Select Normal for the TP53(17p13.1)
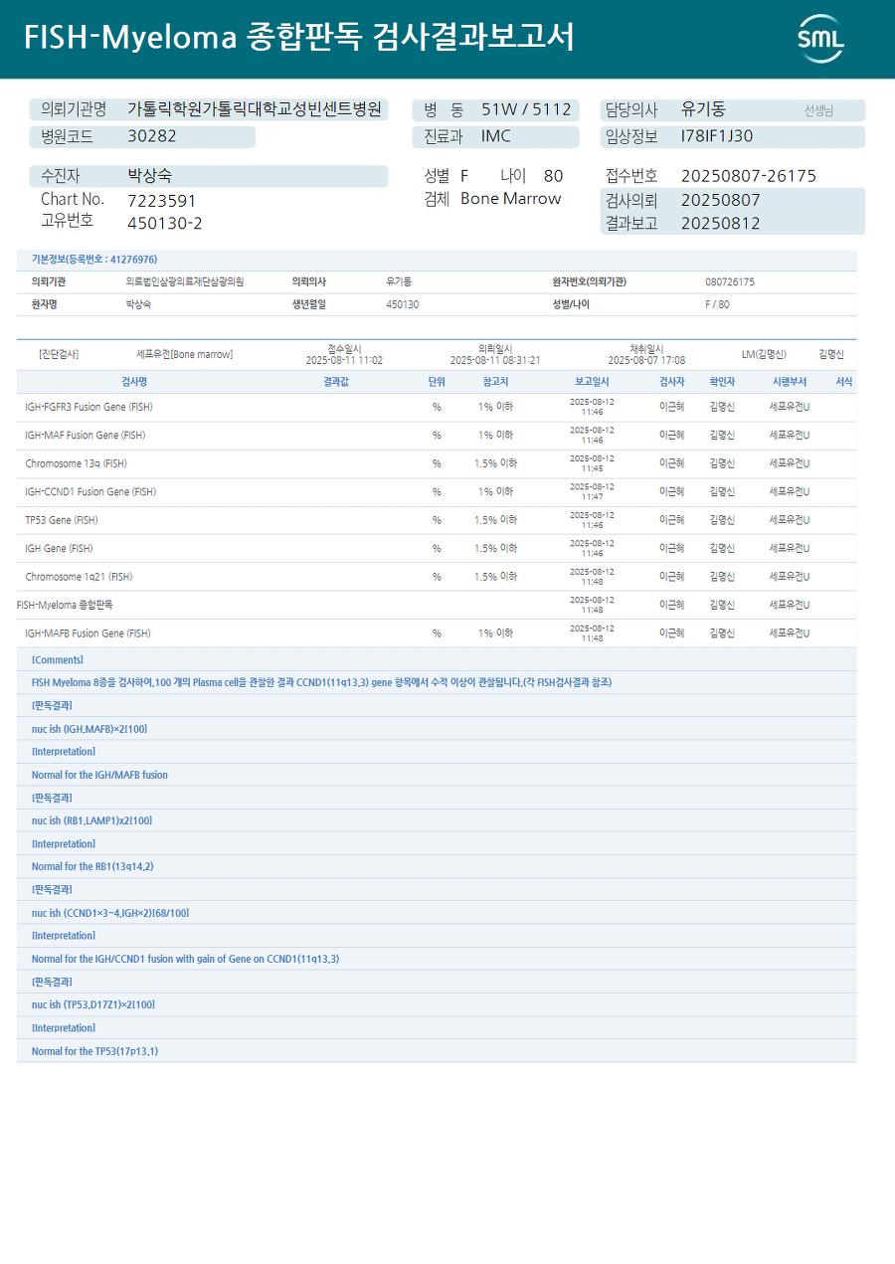 [94, 1051]
